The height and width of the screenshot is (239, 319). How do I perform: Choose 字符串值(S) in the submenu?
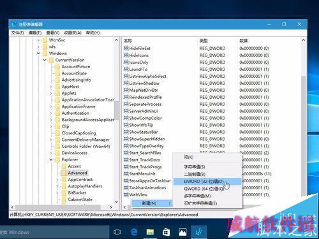(207, 167)
